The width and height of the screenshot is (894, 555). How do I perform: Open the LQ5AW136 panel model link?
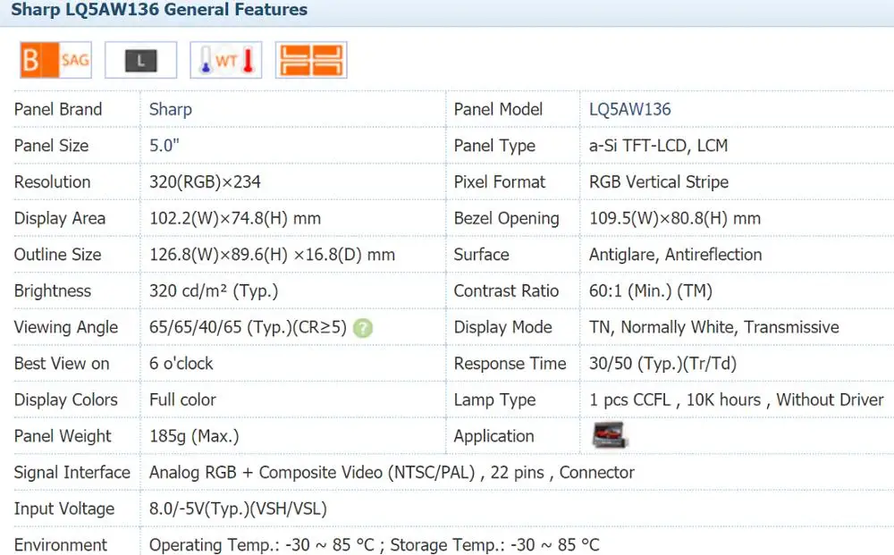click(x=630, y=109)
